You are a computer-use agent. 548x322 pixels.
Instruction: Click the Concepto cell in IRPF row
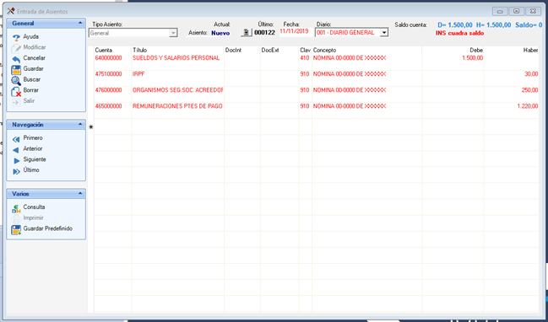click(350, 74)
